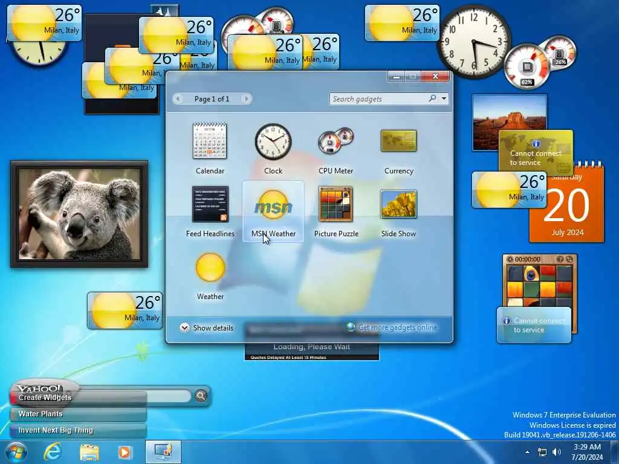Select the MSN Weather gadget icon
The image size is (619, 464).
(273, 204)
